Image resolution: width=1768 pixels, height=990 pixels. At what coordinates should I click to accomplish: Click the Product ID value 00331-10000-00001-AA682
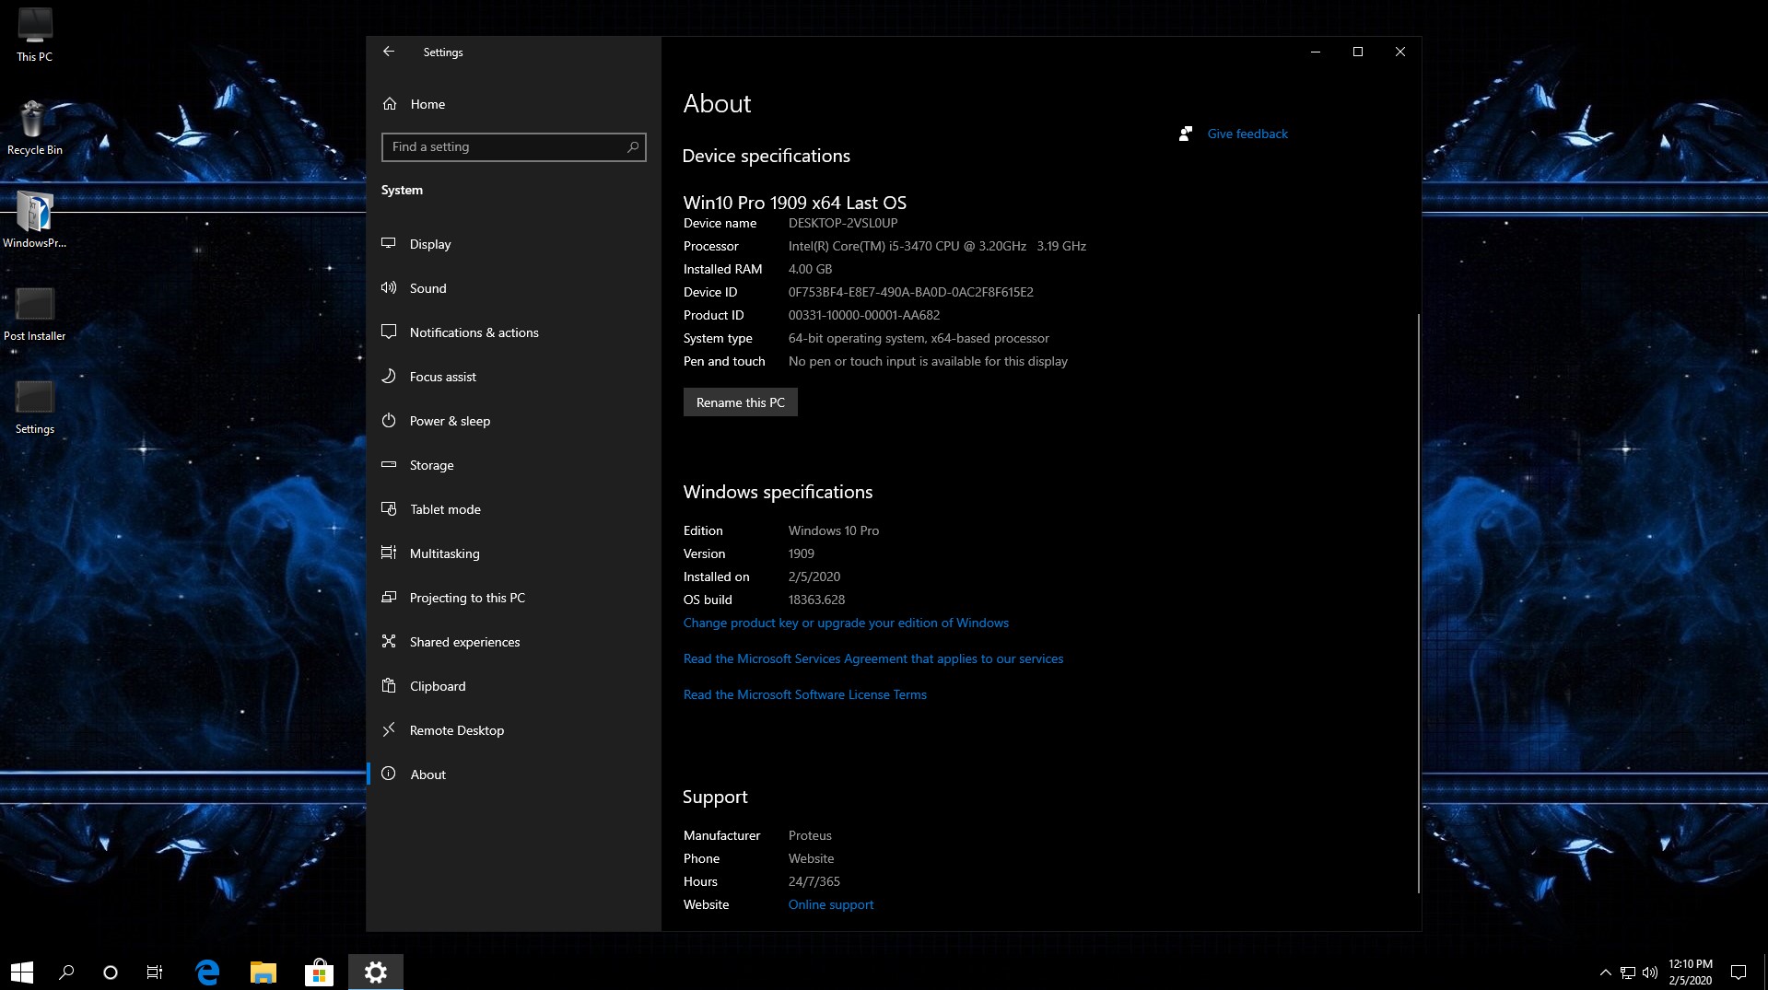pos(863,315)
